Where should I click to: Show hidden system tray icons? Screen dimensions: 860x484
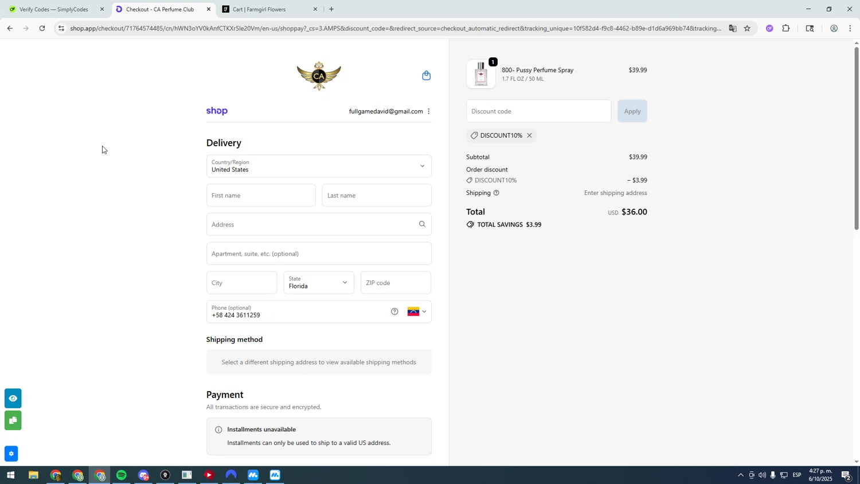click(740, 475)
